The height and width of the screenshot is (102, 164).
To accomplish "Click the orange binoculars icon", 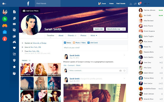I will [x=5, y=25].
